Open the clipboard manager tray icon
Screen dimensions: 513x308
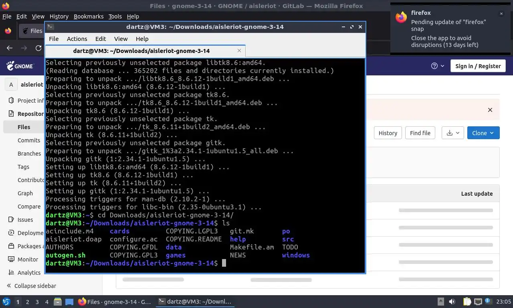(467, 302)
